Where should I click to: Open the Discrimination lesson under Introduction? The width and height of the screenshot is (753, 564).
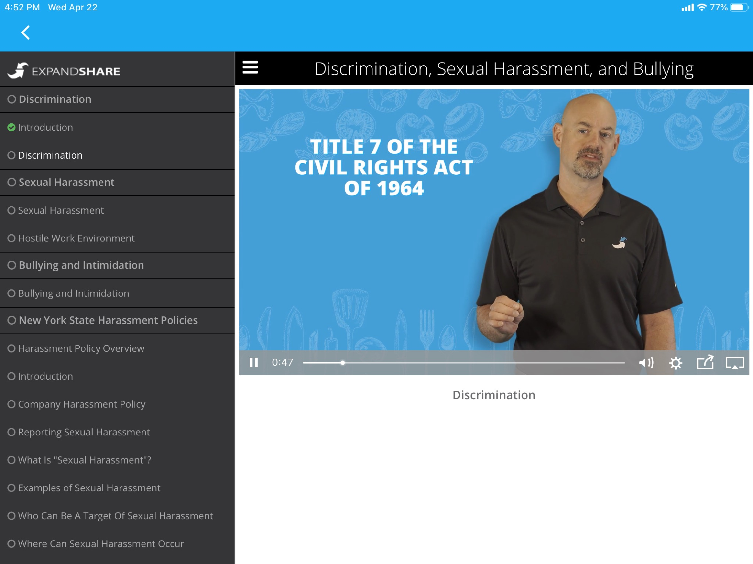50,155
